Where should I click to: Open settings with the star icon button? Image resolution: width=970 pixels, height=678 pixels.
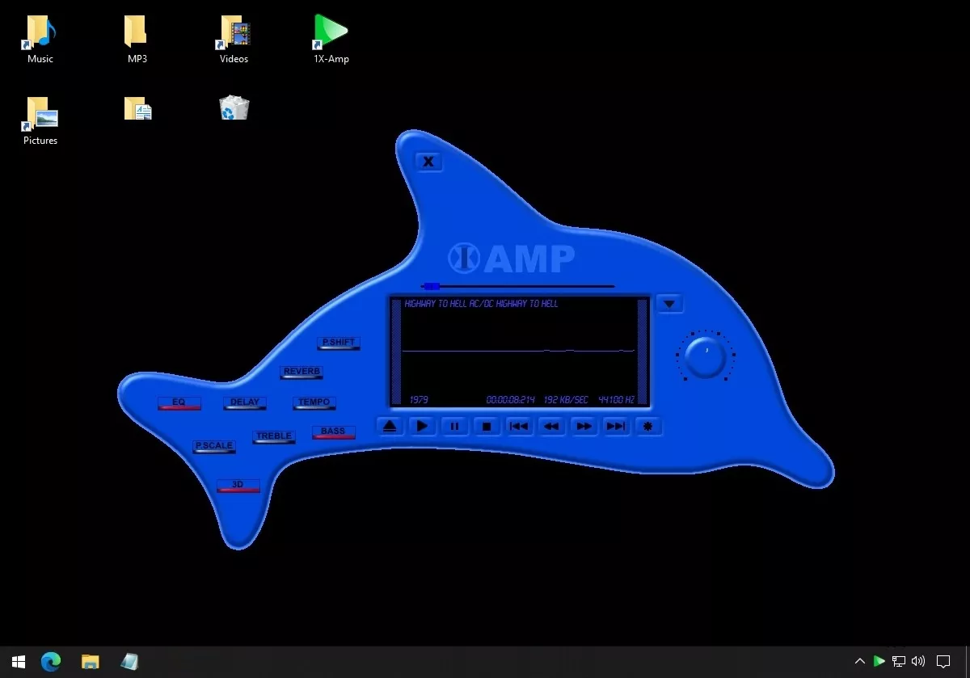click(x=647, y=427)
